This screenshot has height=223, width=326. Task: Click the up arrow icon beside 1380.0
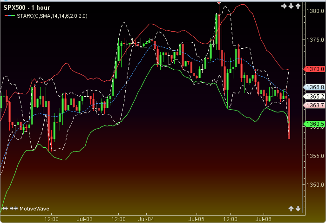click(298, 6)
